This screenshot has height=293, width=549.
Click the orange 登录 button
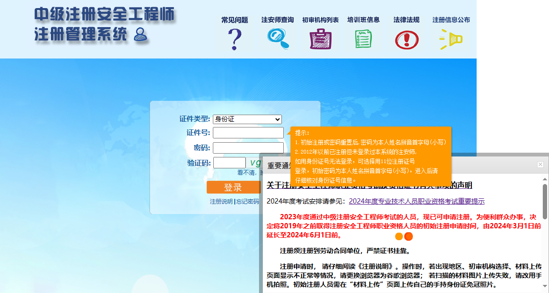[x=233, y=187]
